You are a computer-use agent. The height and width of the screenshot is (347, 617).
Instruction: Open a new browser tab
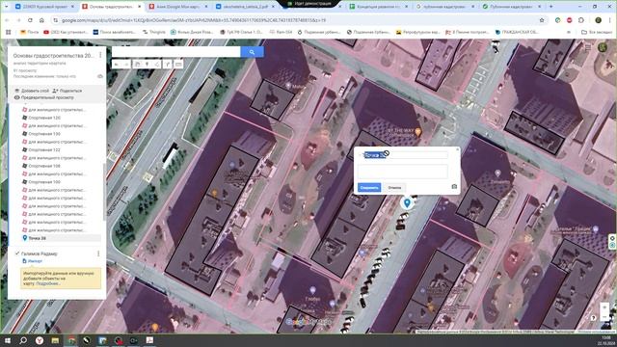pos(550,7)
